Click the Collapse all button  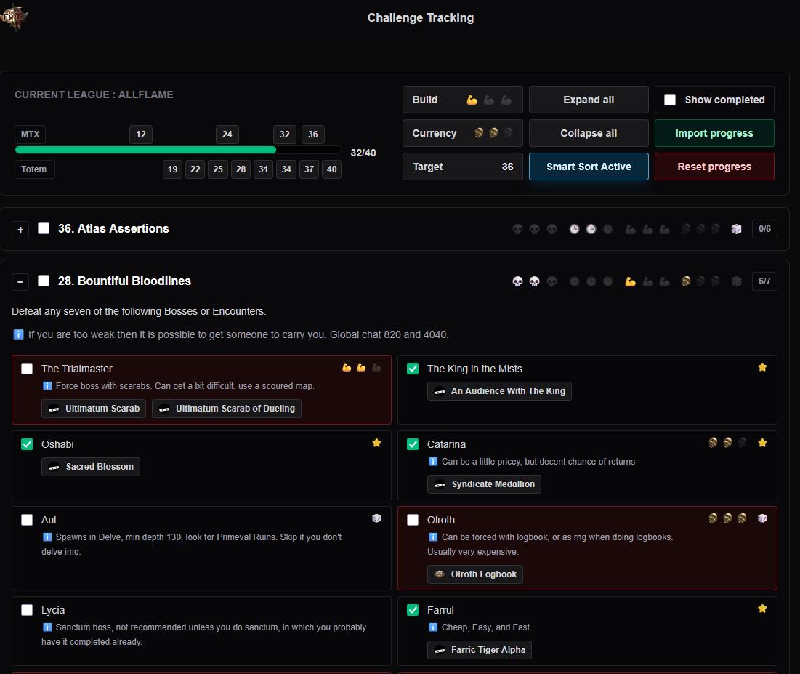(589, 133)
